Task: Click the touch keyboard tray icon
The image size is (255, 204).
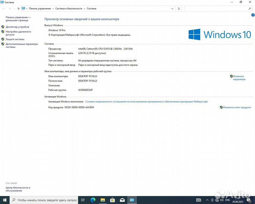Action: coord(199,200)
